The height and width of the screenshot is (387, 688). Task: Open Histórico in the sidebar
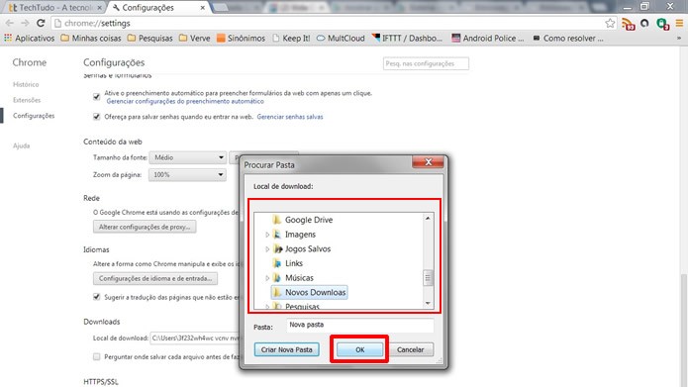pos(26,84)
